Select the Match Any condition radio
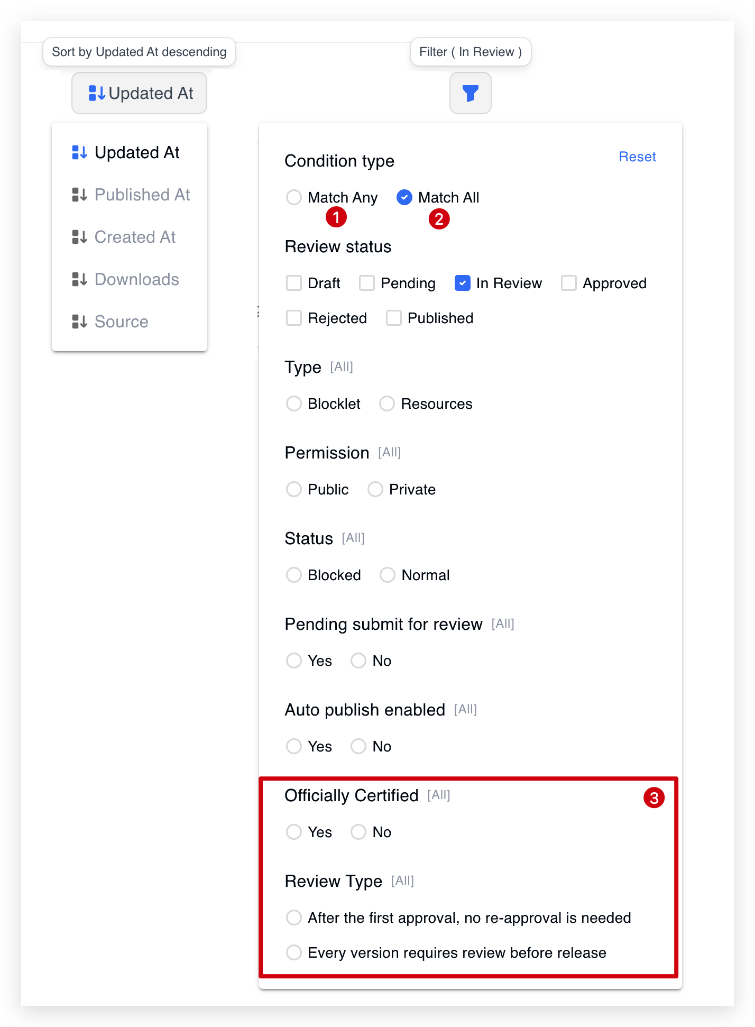Screen dimensions: 755x1027 pyautogui.click(x=294, y=198)
